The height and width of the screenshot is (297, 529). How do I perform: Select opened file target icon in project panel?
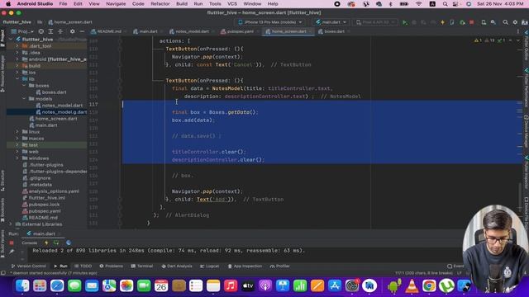[41, 31]
